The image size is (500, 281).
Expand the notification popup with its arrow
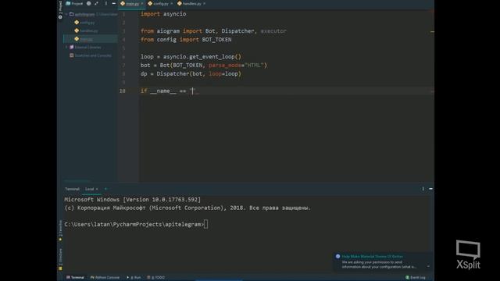[428, 267]
